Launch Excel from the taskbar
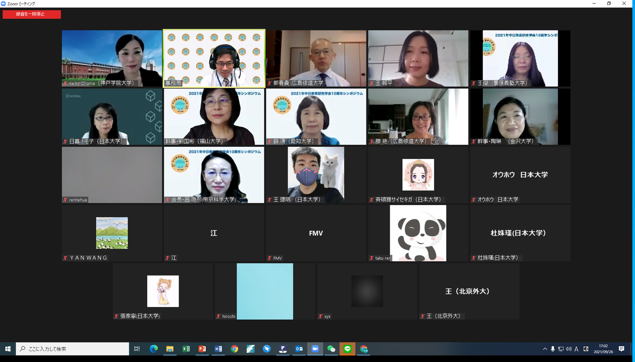Screen dimensions: 635x362 pos(186,349)
